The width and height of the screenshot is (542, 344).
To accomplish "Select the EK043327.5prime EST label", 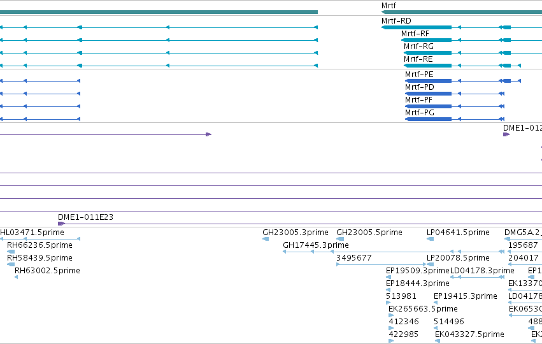I will tap(470, 334).
